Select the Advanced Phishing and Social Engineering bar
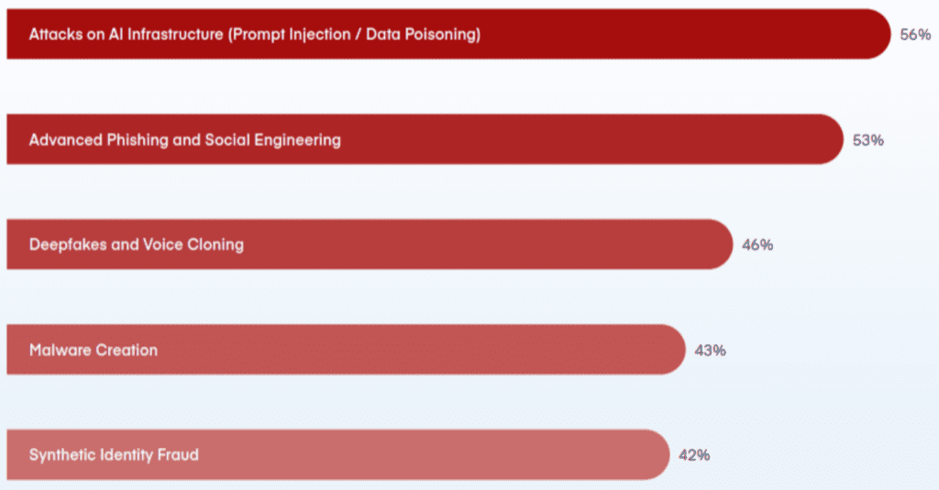This screenshot has width=939, height=490. coord(425,139)
